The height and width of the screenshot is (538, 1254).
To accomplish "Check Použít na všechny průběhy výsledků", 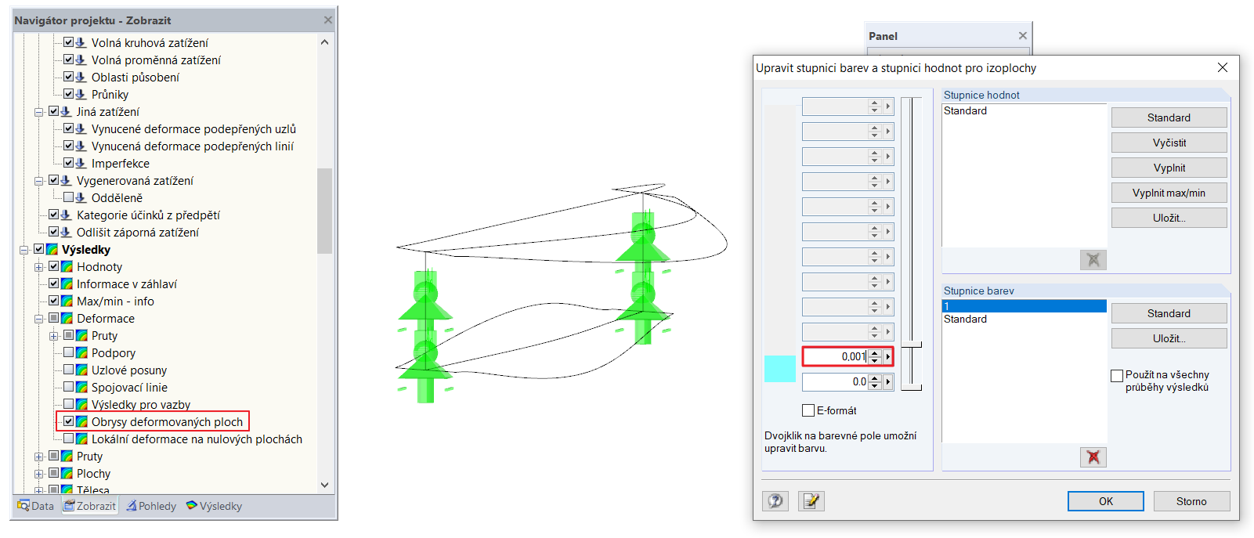I will (1117, 375).
